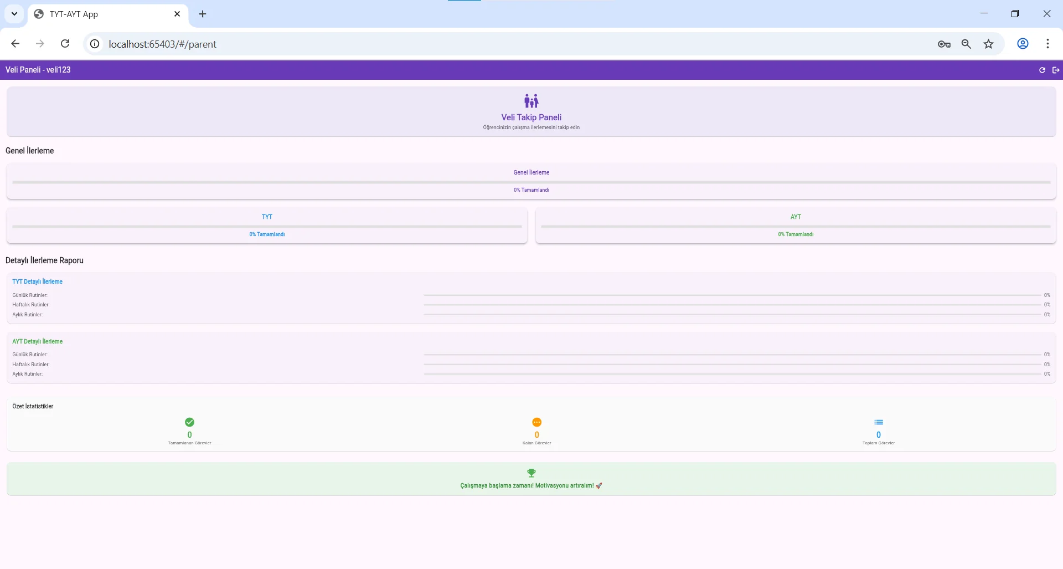Click the family icon above Veli Takip Paneli

[531, 101]
